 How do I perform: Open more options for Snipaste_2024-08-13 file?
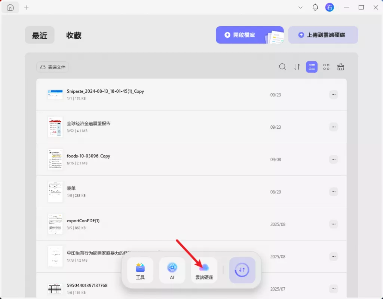[x=333, y=95]
